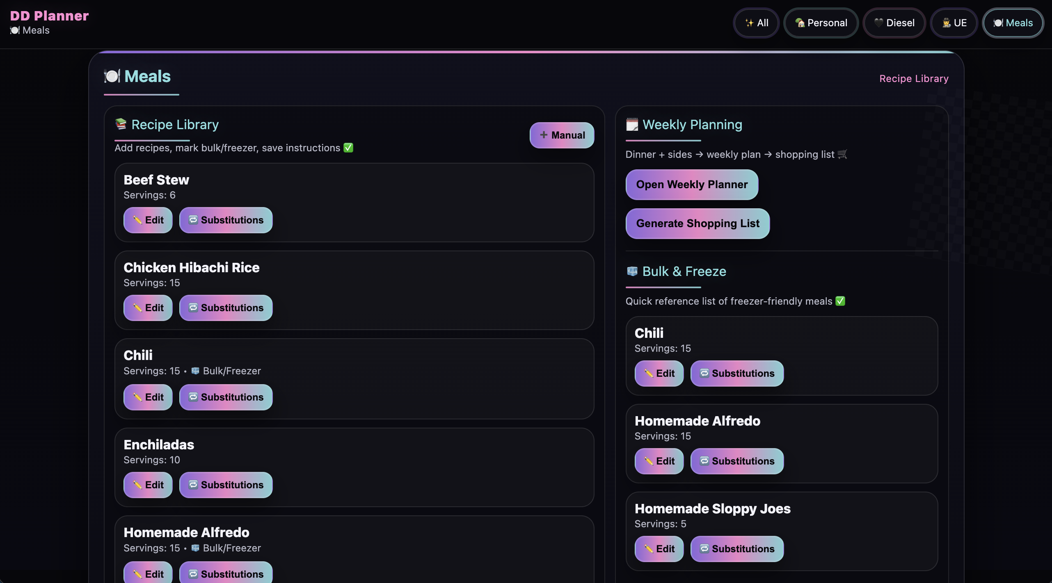Click the pencil icon on Enchiladas' Edit button
This screenshot has height=583, width=1052.
pos(137,485)
